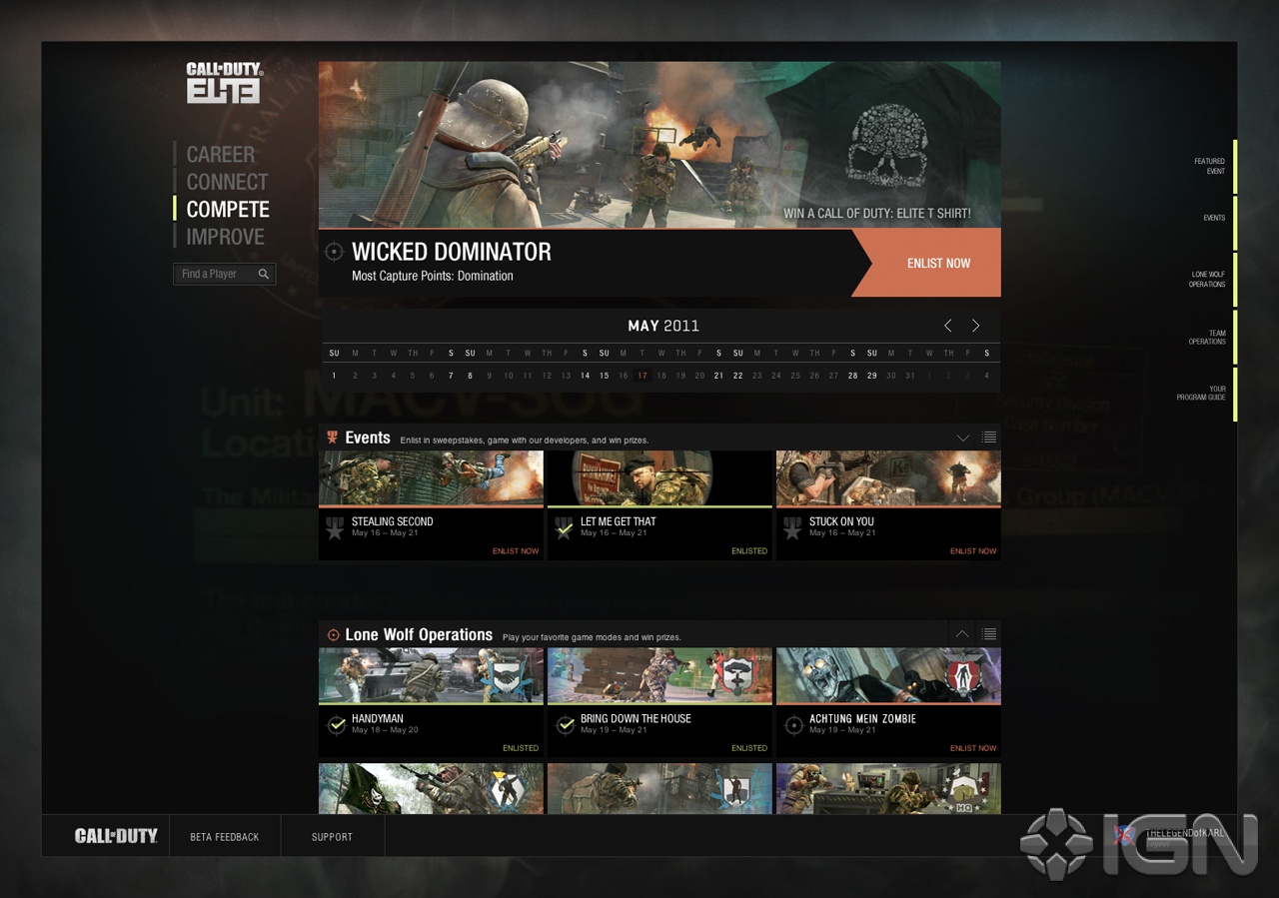This screenshot has height=898, width=1279.
Task: Open the Improve menu
Action: click(x=225, y=237)
